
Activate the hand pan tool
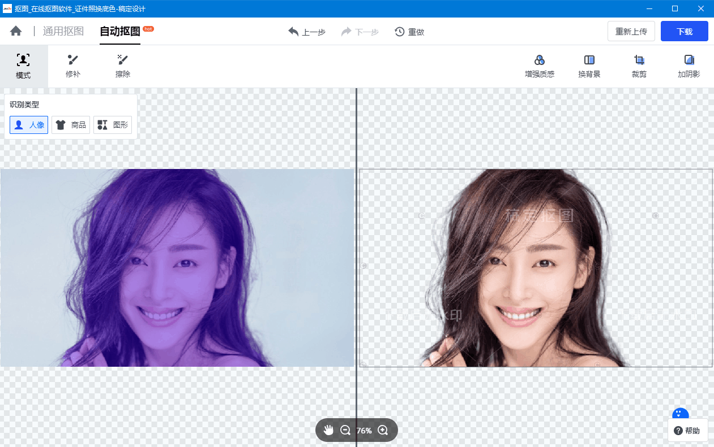(328, 430)
